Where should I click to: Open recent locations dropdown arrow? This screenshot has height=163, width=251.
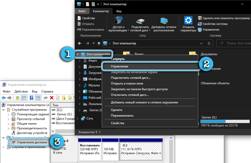coord(93,43)
